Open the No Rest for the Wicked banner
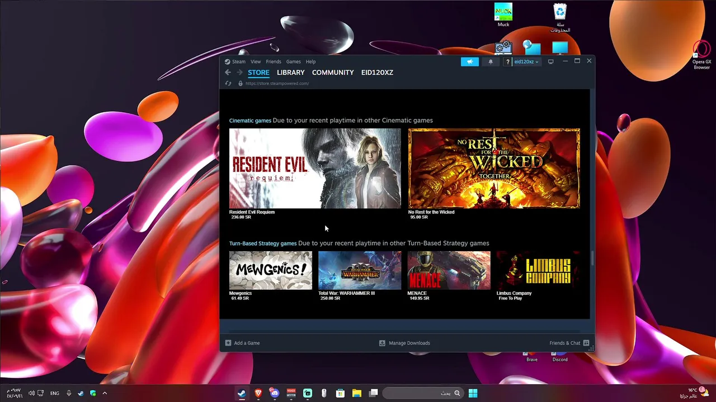The height and width of the screenshot is (402, 716). 494,169
